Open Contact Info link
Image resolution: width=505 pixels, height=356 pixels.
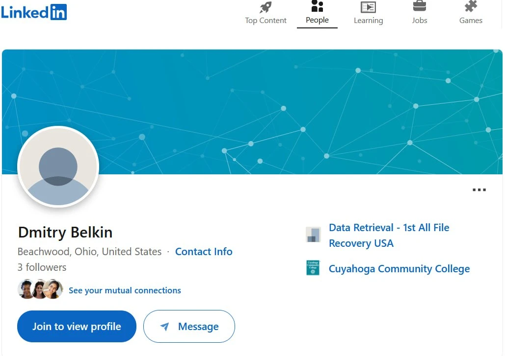204,252
